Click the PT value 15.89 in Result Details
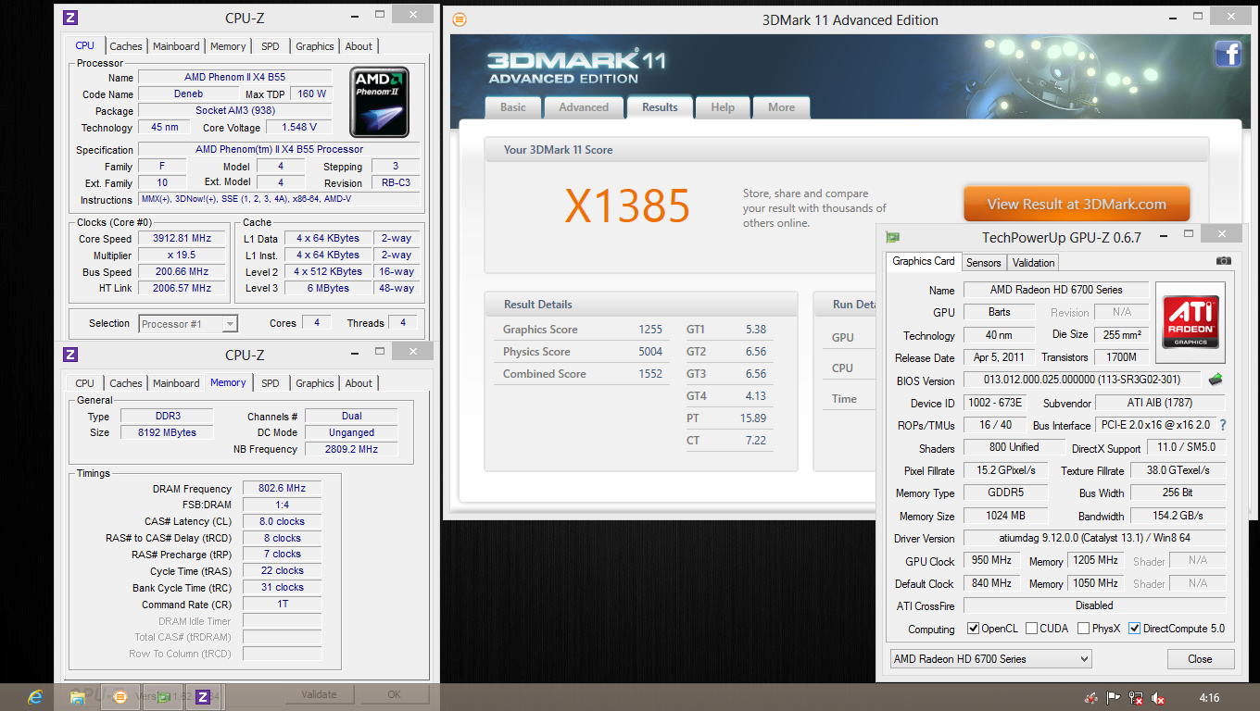 click(x=754, y=418)
